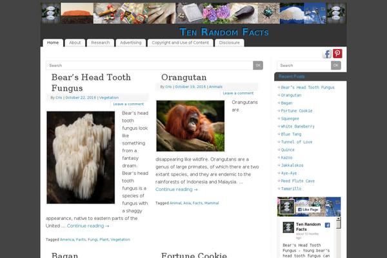The width and height of the screenshot is (387, 258).
Task: Open recent post Bagan in sidebar
Action: point(286,103)
